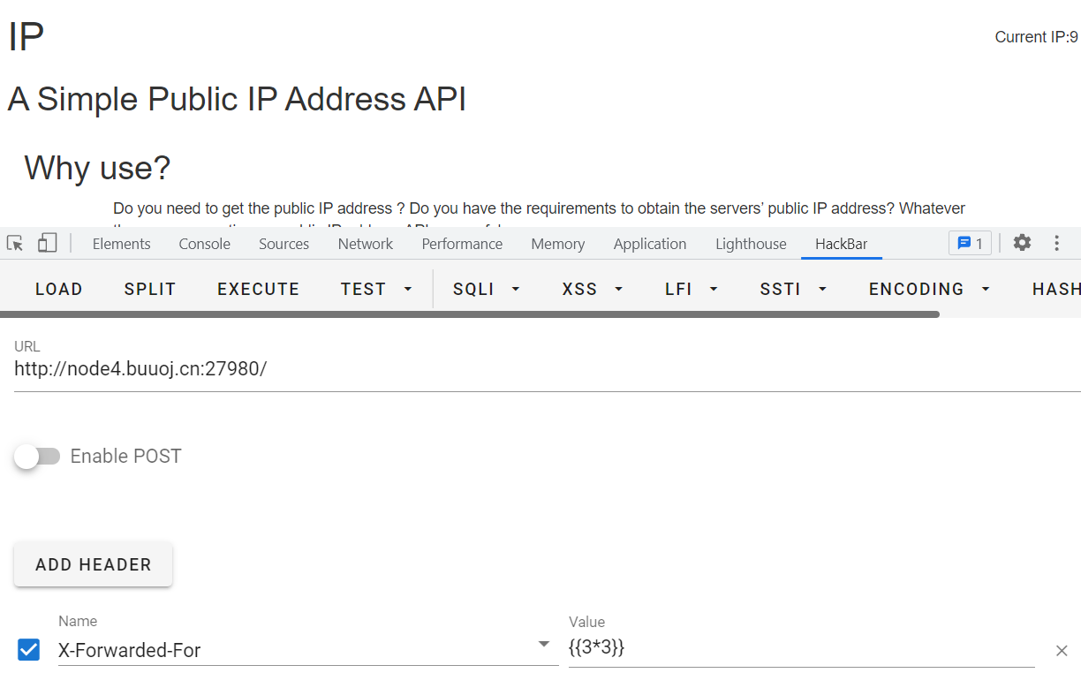
Task: Click the Current IP:9 text
Action: point(1036,37)
